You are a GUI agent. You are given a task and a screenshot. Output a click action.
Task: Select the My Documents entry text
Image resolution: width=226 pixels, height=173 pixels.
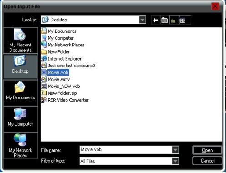coord(62,31)
